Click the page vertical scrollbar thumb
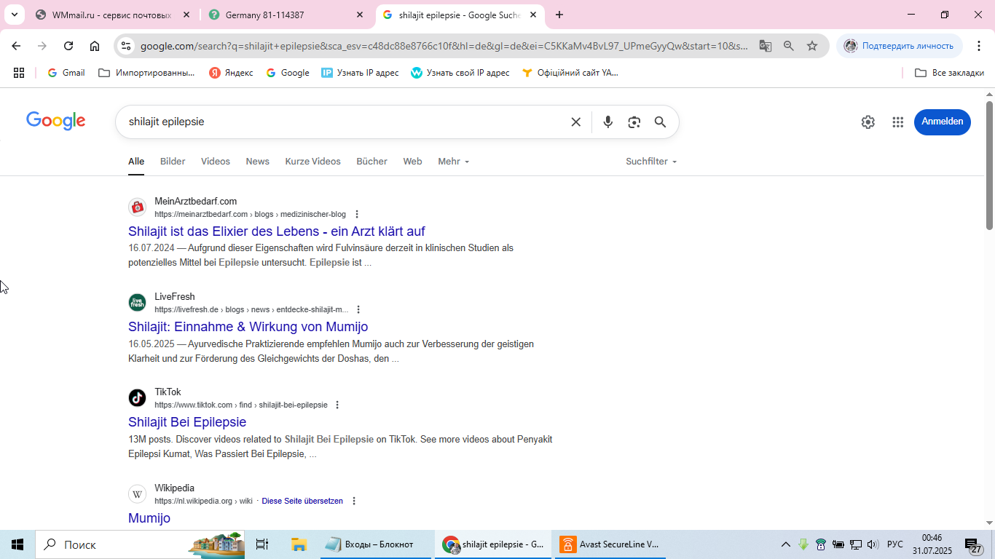 point(990,166)
